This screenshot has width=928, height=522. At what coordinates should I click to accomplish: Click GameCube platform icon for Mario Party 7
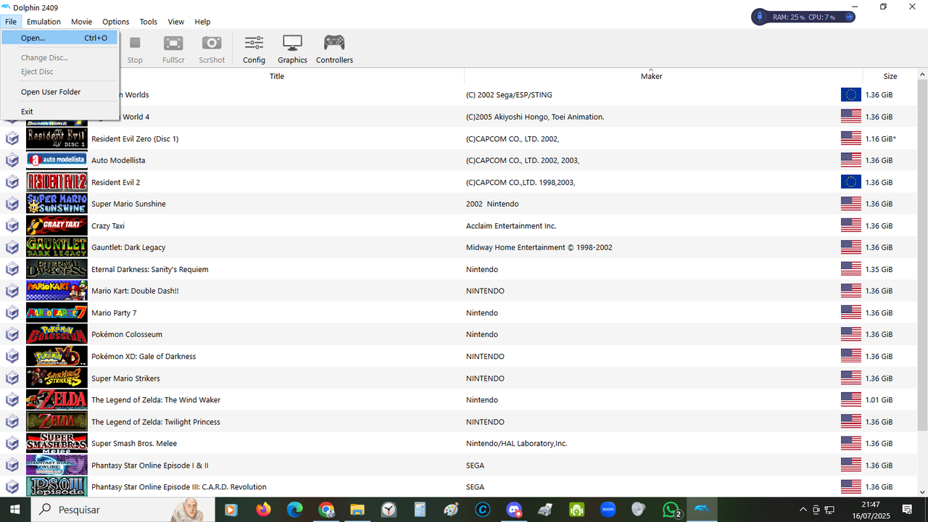(12, 312)
